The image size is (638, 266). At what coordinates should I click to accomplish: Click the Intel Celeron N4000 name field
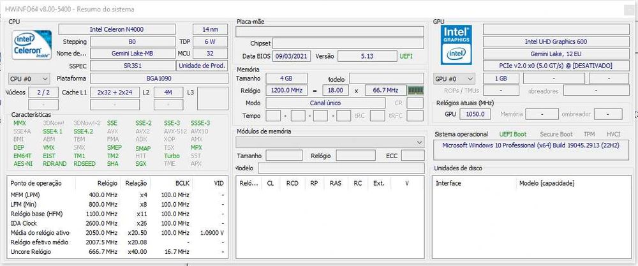[117, 29]
